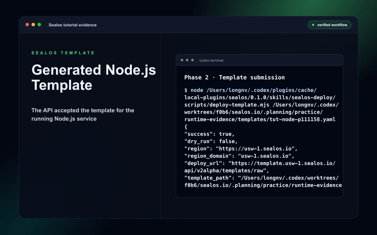This screenshot has width=377, height=235.
Task: Click the '"region_domain": "usw-1.sealos.io"' line
Action: (x=239, y=156)
